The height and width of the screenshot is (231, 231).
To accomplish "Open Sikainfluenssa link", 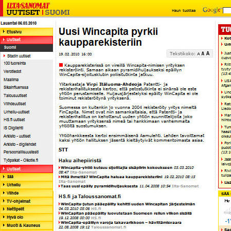I will tap(16, 87).
